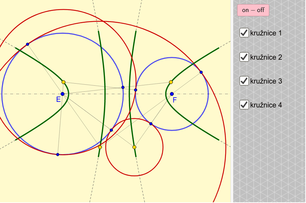306x203 pixels.
Task: Click the label text kružnice 4
Action: pyautogui.click(x=266, y=105)
